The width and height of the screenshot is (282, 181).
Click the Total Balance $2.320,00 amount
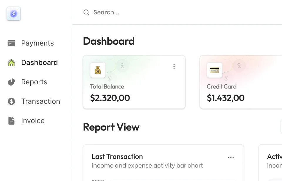tap(110, 98)
